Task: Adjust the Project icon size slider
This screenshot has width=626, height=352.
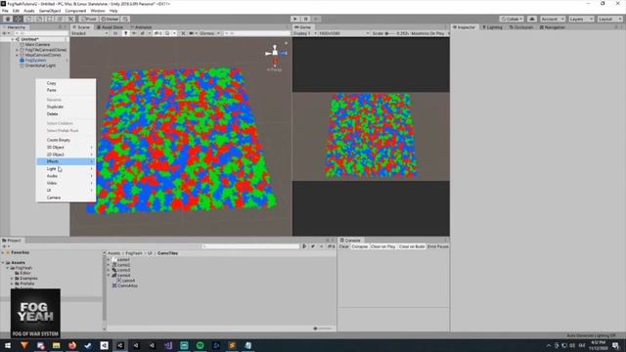Action: coord(323,329)
